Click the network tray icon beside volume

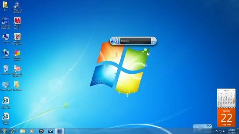coord(220,131)
